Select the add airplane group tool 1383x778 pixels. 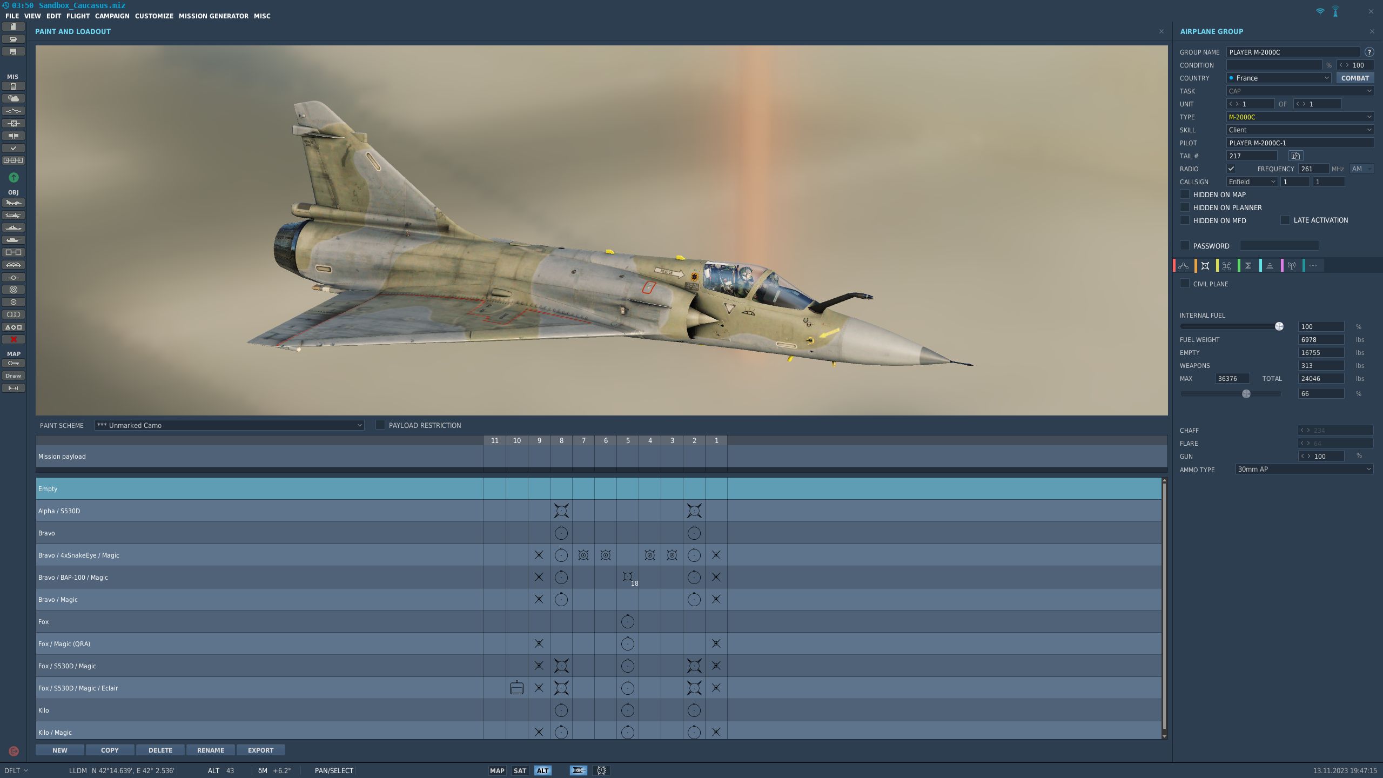click(14, 203)
